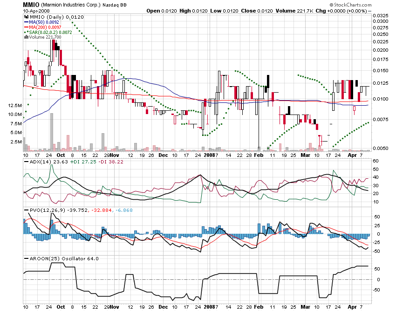This screenshot has height=311, width=396.
Task: Click the Feb label under the price chart
Action: tap(259, 155)
